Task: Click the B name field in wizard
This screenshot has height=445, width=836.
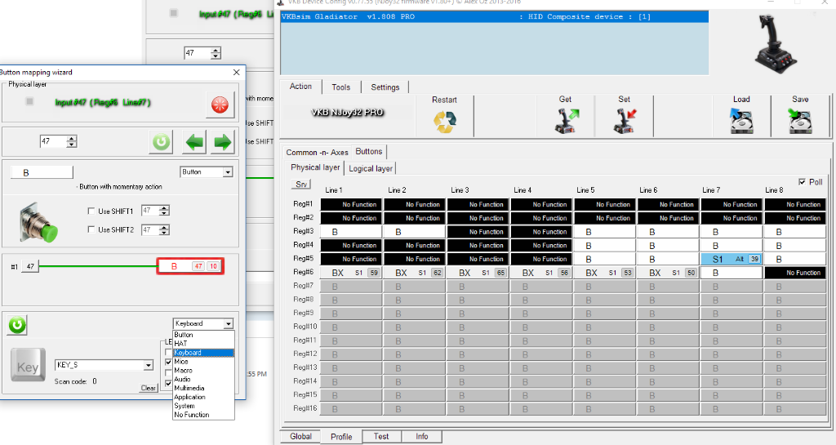Action: pos(42,172)
